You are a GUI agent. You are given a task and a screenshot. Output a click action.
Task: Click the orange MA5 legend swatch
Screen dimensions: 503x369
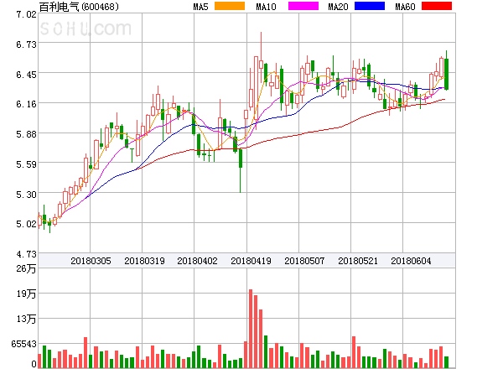[x=230, y=6]
